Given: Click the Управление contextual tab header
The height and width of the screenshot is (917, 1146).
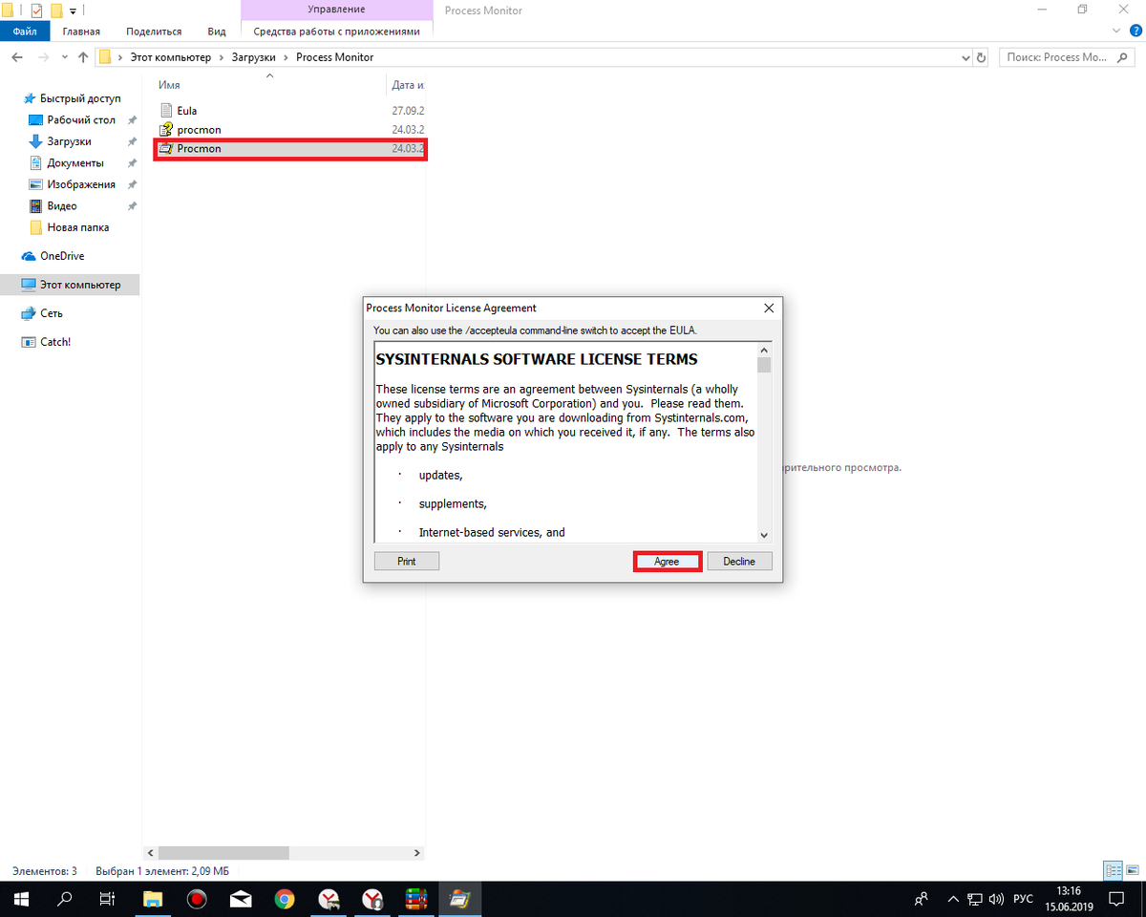Looking at the screenshot, I should pos(336,11).
